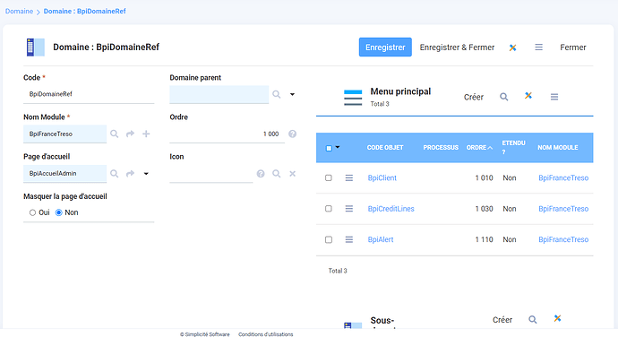Click the Enregistrer button
618x337 pixels.
(x=385, y=48)
